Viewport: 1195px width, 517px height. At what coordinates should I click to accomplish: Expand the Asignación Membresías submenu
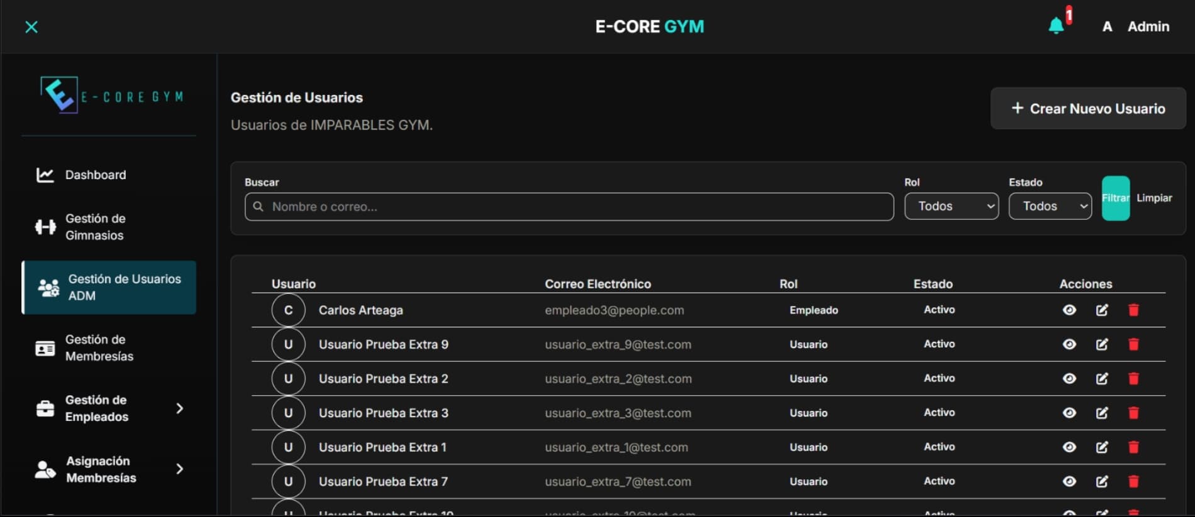179,469
